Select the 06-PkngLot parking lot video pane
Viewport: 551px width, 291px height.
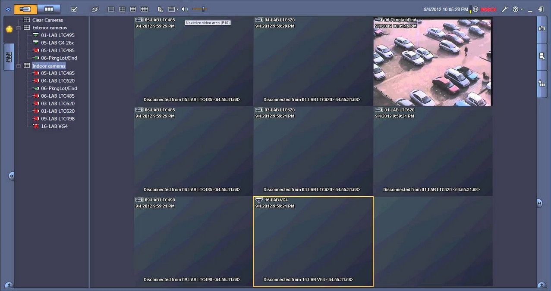pyautogui.click(x=433, y=62)
